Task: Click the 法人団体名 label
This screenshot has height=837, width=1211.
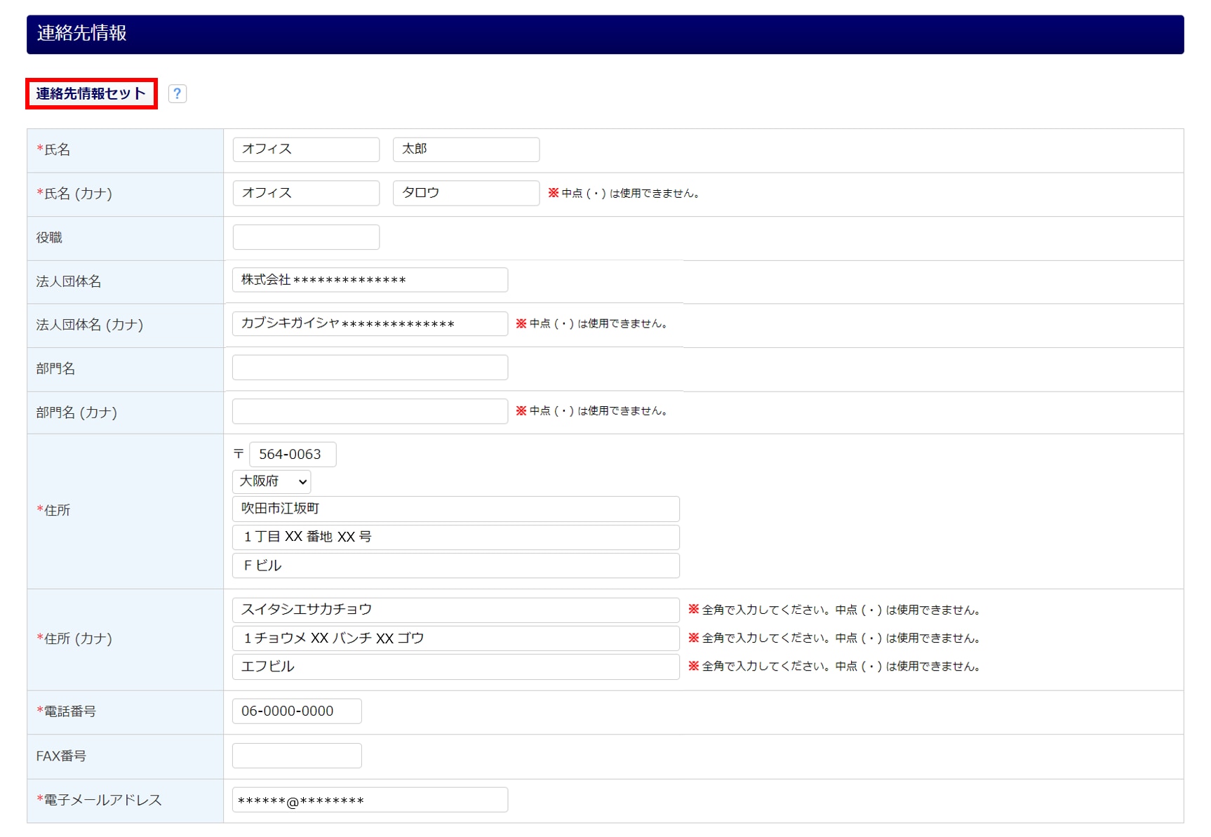Action: (69, 281)
